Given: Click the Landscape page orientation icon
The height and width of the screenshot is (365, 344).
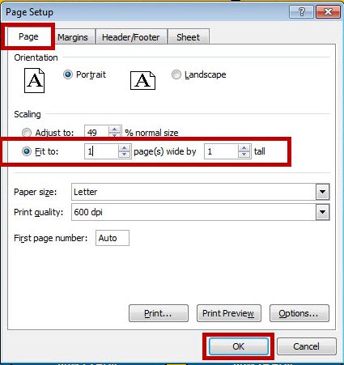Looking at the screenshot, I should [x=142, y=80].
